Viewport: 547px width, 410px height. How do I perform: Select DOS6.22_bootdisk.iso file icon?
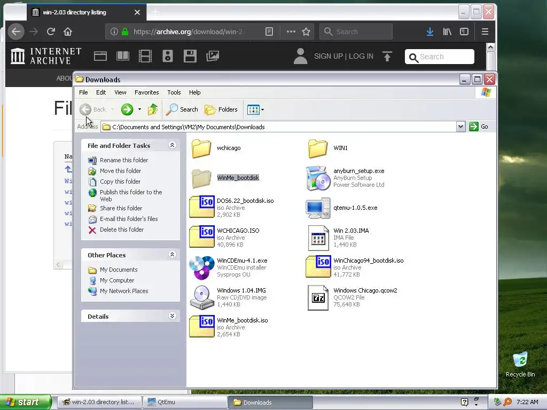click(201, 207)
